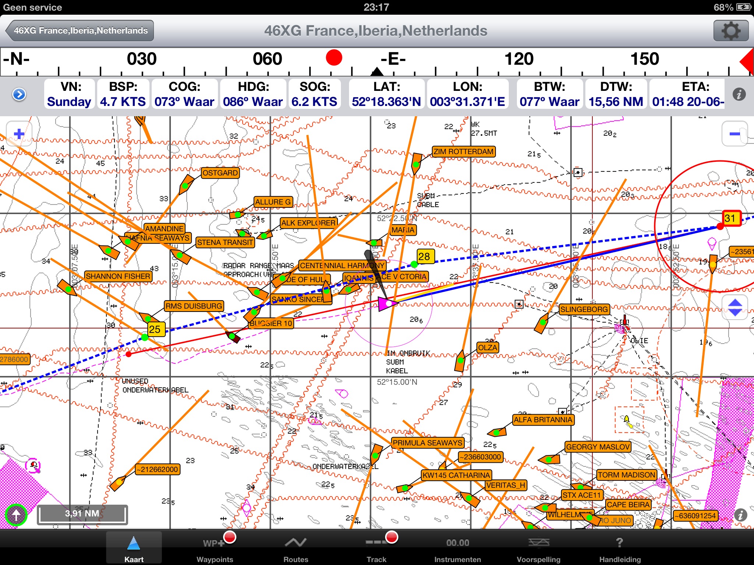Tap the battery indicator in status bar
The image size is (754, 565).
(x=743, y=7)
